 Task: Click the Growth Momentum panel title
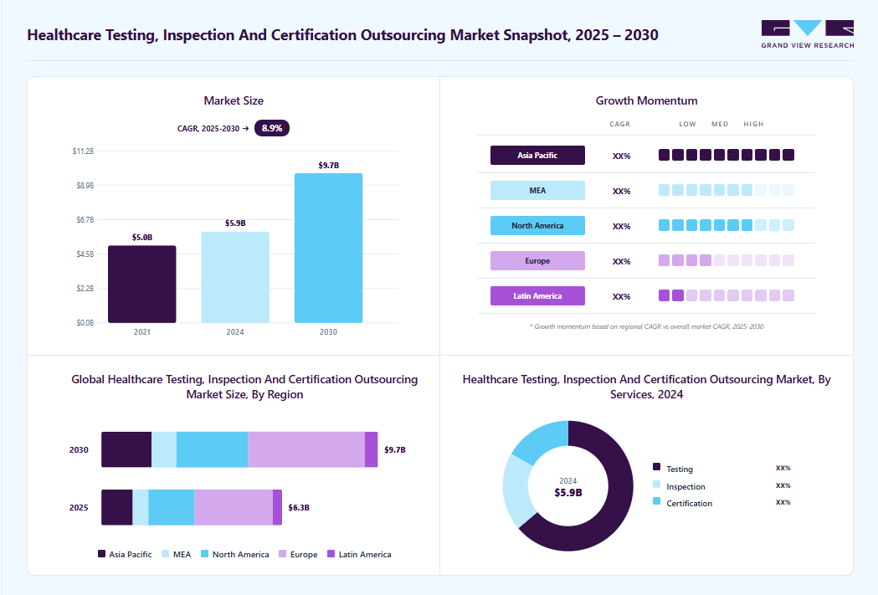647,100
